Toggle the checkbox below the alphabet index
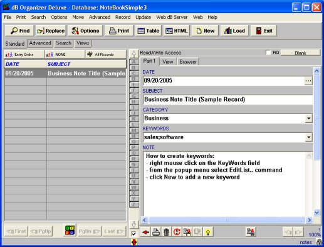The width and height of the screenshot is (324, 247). pos(134,234)
